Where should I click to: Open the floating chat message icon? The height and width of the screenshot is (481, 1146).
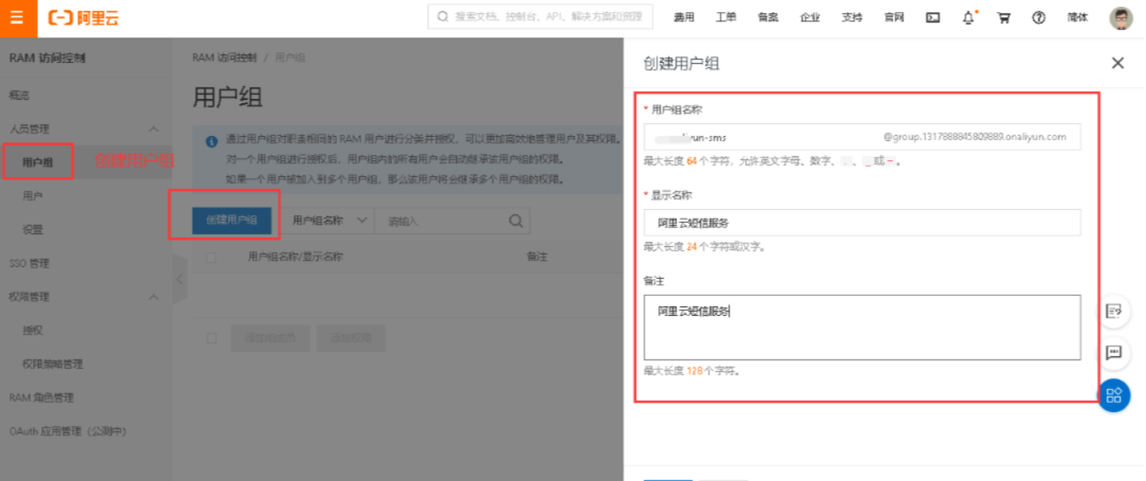pos(1113,353)
